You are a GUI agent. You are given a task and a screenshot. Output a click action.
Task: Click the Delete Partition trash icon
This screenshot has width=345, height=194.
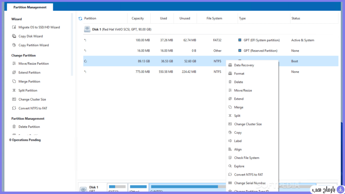[x=14, y=127]
